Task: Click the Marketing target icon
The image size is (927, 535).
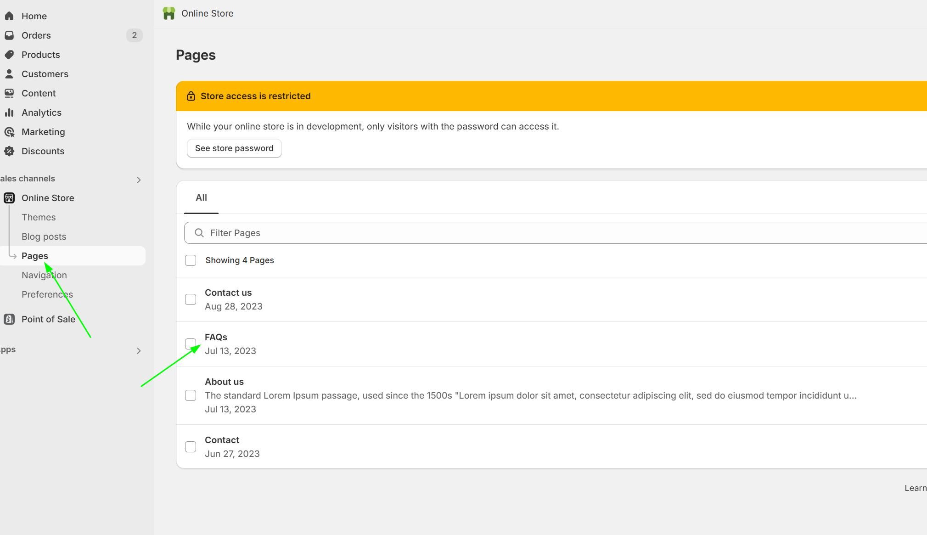Action: click(x=9, y=132)
